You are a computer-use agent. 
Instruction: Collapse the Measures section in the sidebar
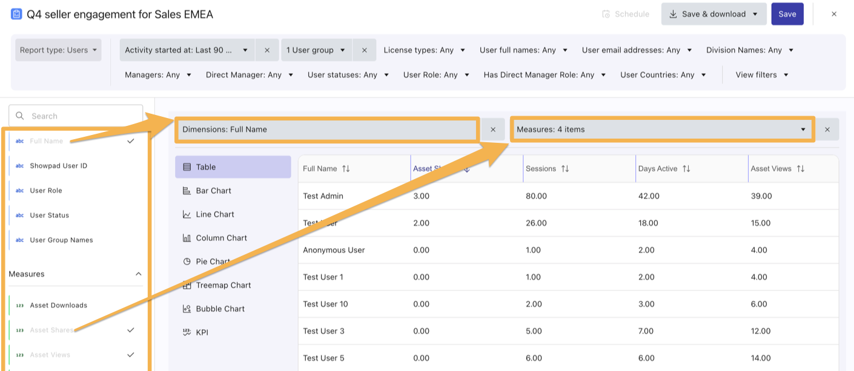pos(138,274)
